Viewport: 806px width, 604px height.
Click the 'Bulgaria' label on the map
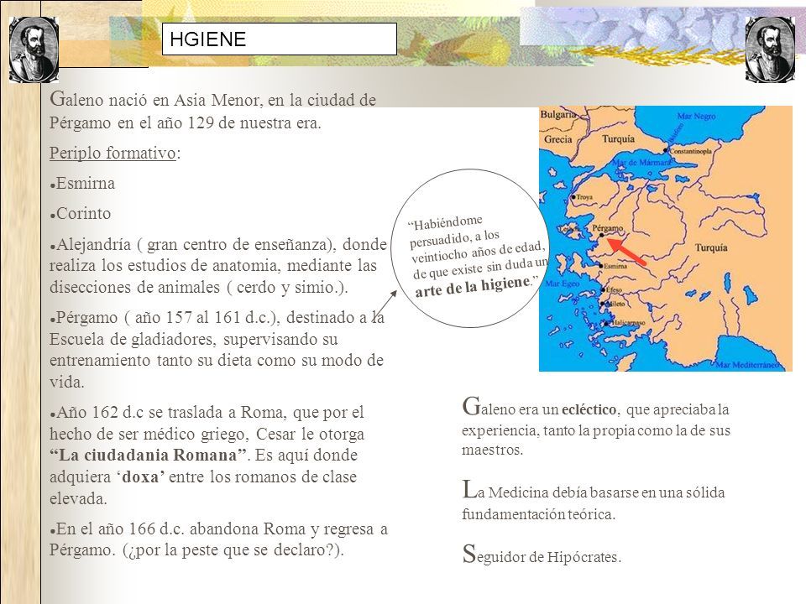pyautogui.click(x=557, y=114)
